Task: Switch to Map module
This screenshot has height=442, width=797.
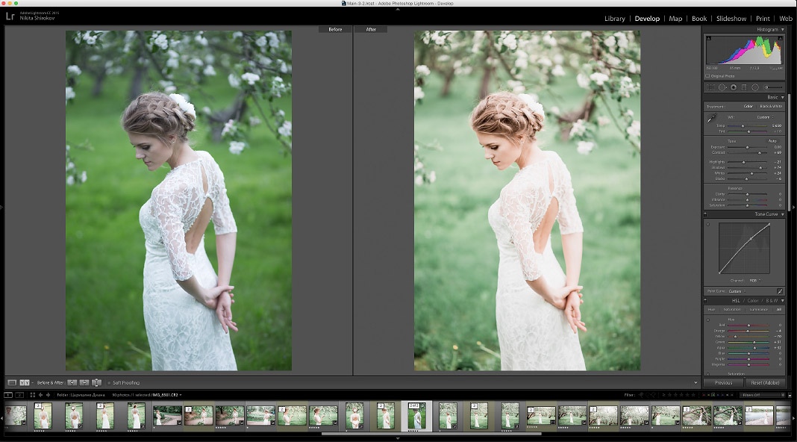Action: coord(675,19)
